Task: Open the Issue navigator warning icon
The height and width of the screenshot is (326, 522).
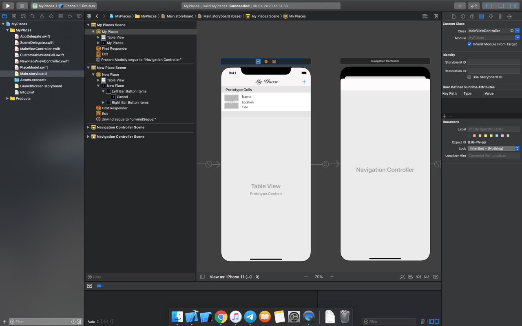Action: point(42,16)
